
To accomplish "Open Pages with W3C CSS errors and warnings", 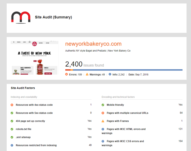I will click(x=123, y=143).
